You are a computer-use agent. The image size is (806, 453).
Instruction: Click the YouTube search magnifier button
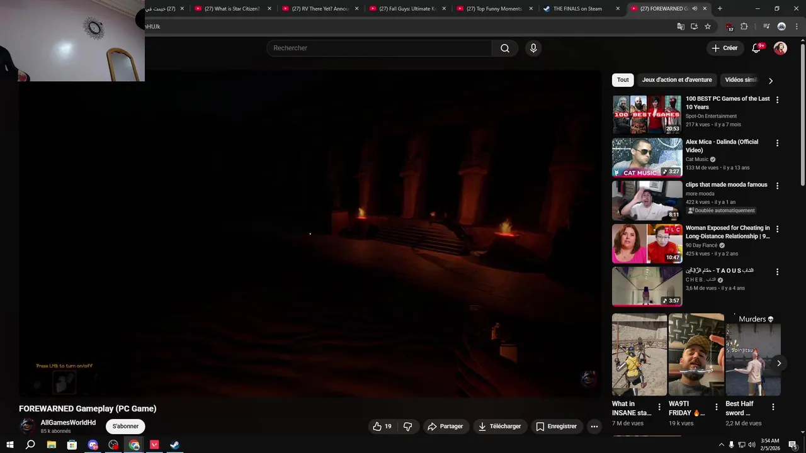[x=505, y=48]
